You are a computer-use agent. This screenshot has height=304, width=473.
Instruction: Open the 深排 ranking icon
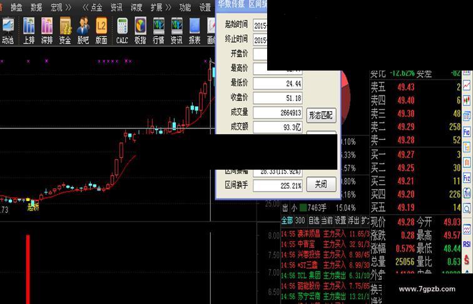47,31
